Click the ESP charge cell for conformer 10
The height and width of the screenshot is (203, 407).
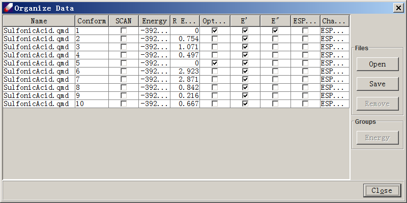click(334, 104)
